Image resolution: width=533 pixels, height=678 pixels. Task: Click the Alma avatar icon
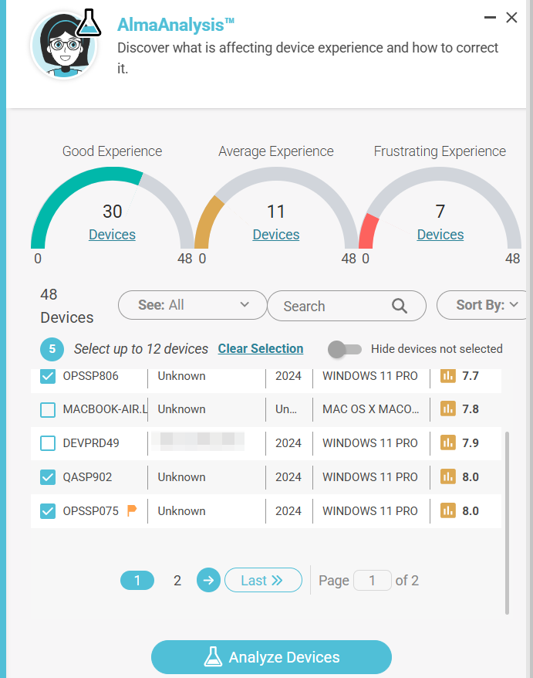(66, 45)
